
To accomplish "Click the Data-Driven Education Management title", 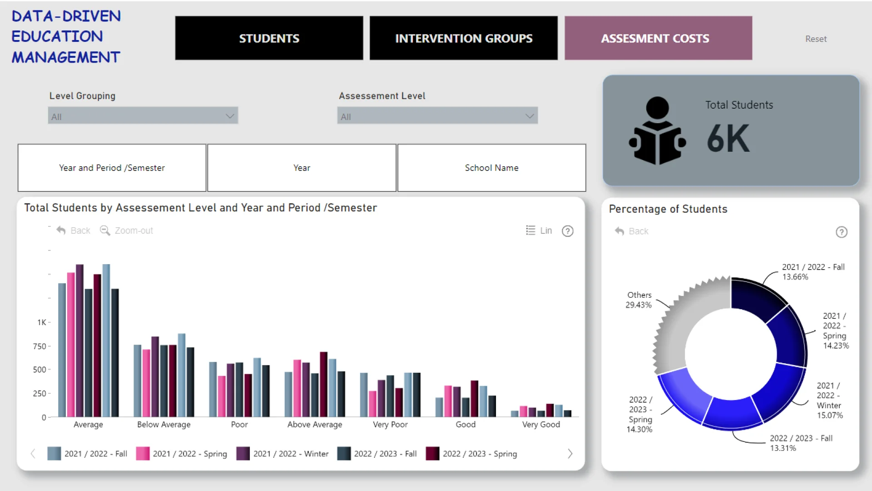I will [66, 36].
